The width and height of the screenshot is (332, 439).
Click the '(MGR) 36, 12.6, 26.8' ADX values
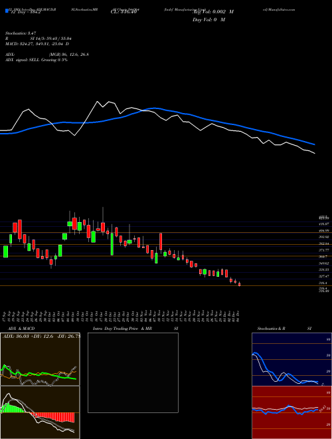pyautogui.click(x=69, y=55)
